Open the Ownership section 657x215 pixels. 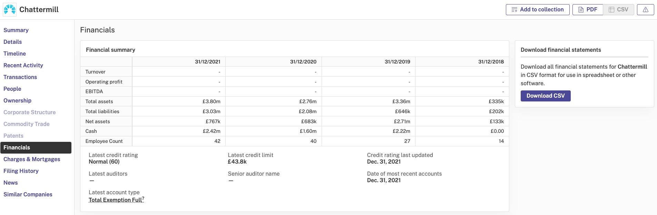(x=17, y=101)
